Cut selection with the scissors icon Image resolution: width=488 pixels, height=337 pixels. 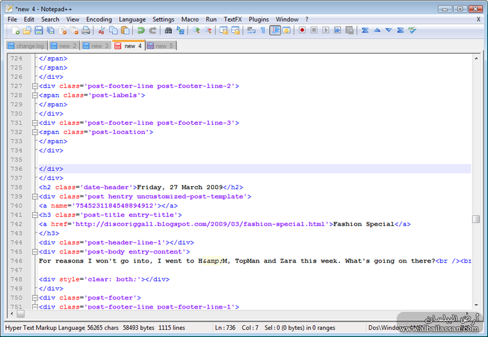click(x=102, y=30)
